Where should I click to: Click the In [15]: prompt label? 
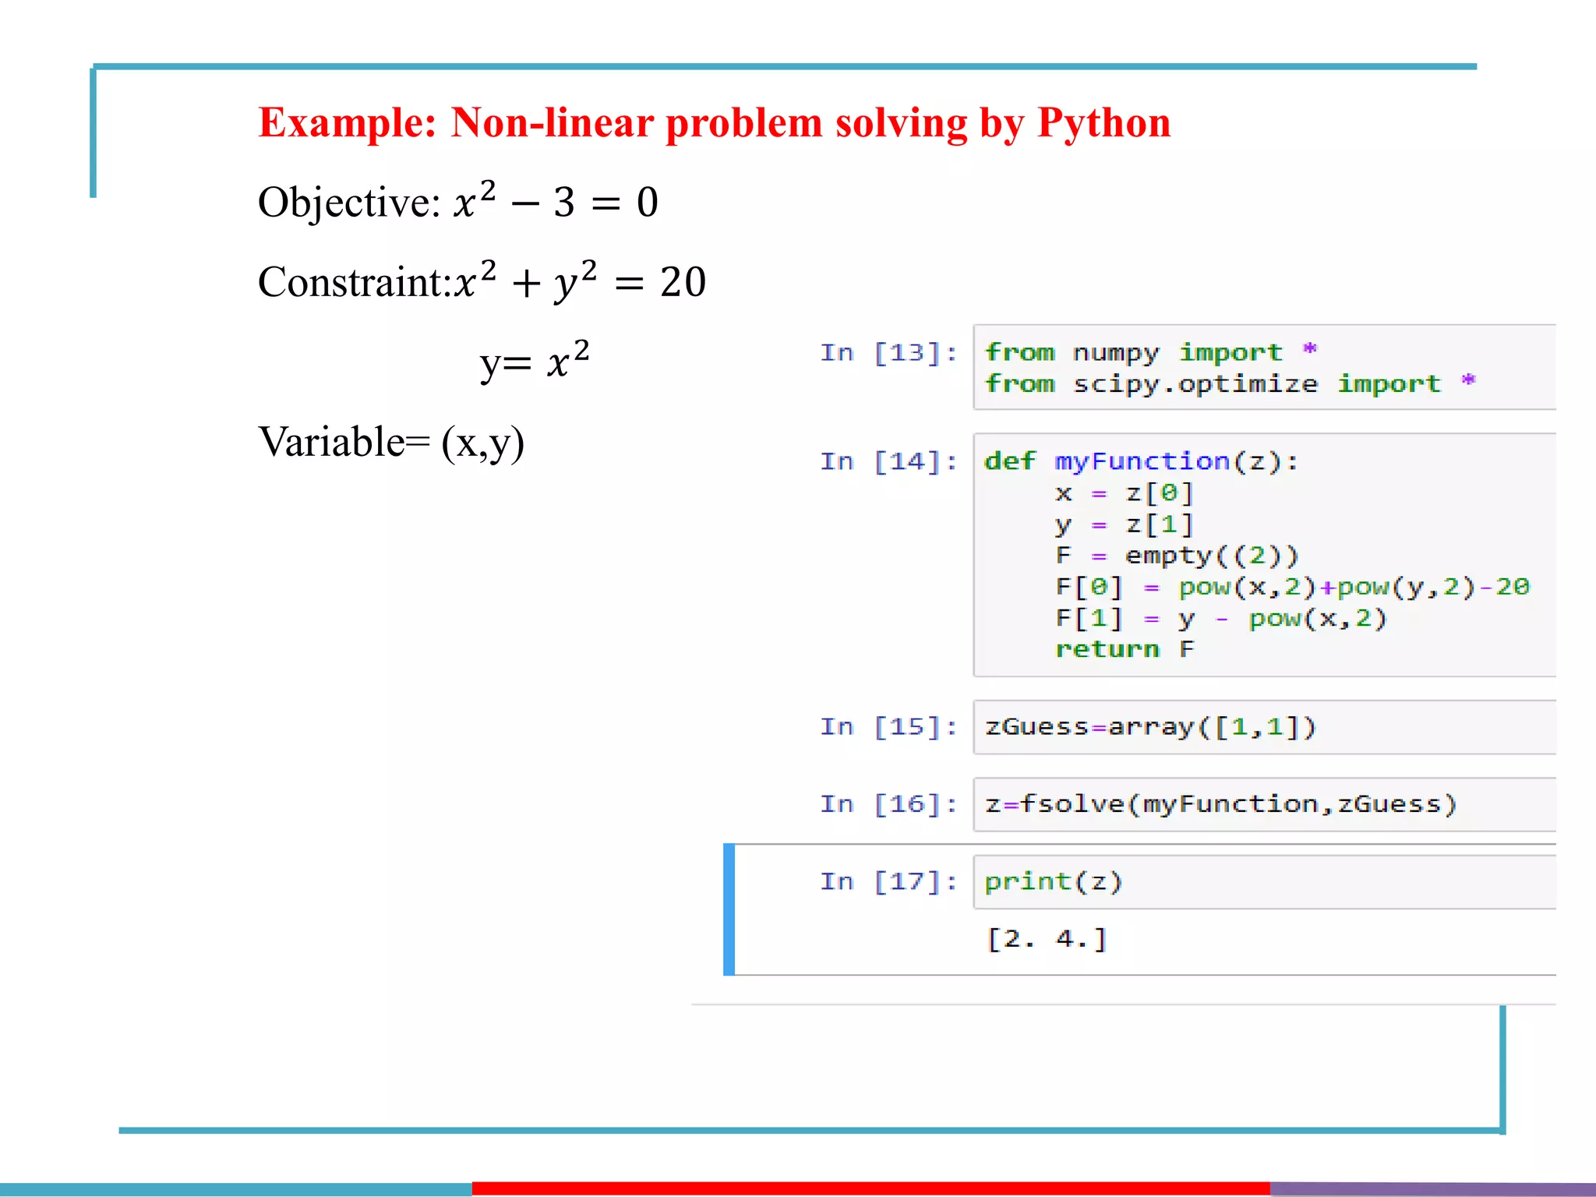click(x=888, y=727)
